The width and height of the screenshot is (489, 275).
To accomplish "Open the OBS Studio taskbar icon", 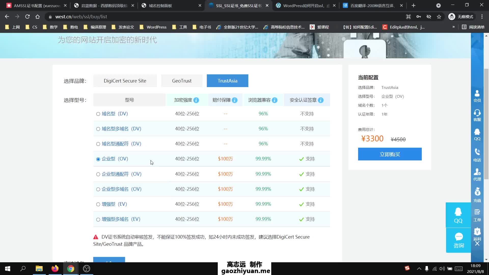I will [x=87, y=269].
